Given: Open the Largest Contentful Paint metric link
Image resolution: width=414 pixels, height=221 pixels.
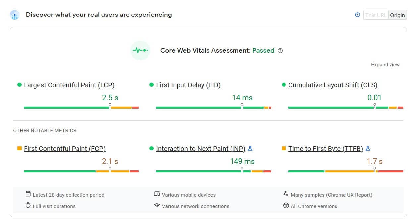Looking at the screenshot, I should pyautogui.click(x=69, y=85).
